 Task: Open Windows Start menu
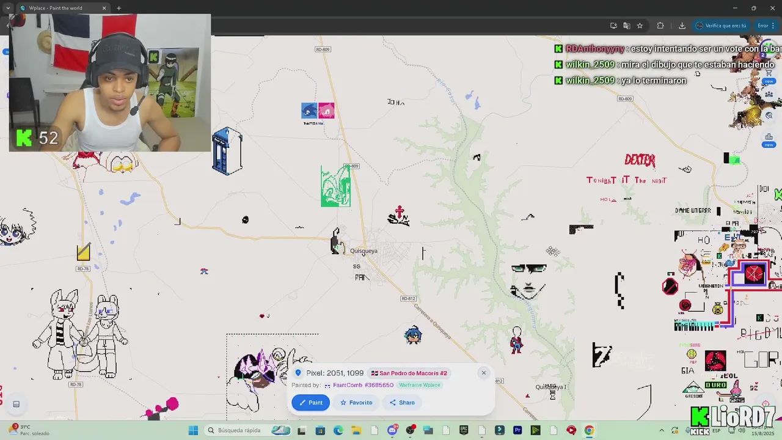pyautogui.click(x=193, y=430)
